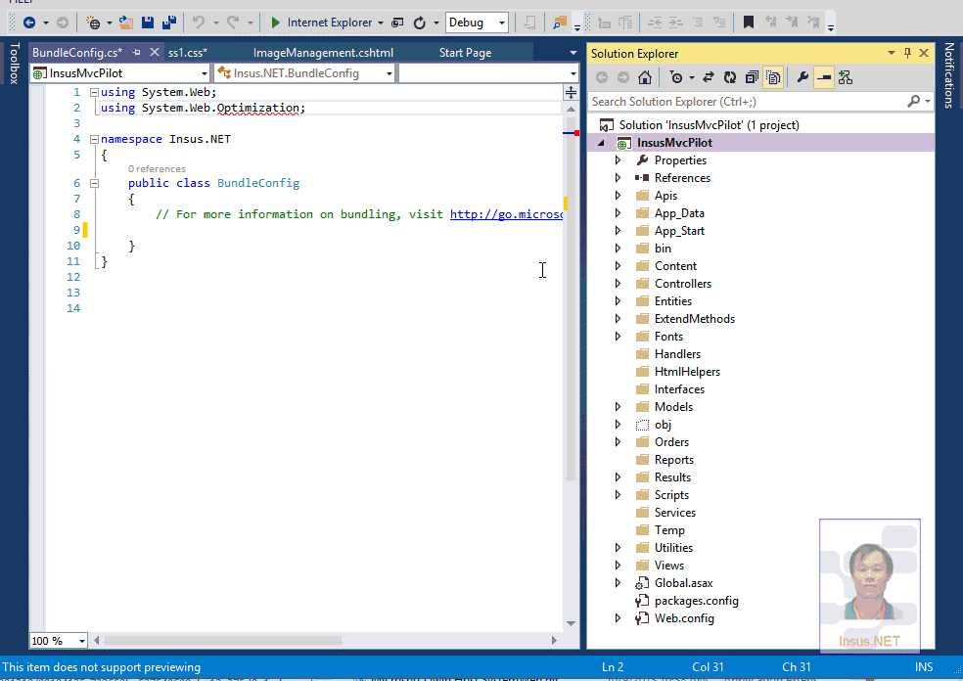Click the Save All toolbar icon
The image size is (963, 681).
169,23
